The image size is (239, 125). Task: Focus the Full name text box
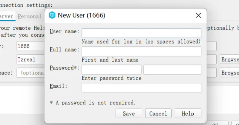point(141,51)
